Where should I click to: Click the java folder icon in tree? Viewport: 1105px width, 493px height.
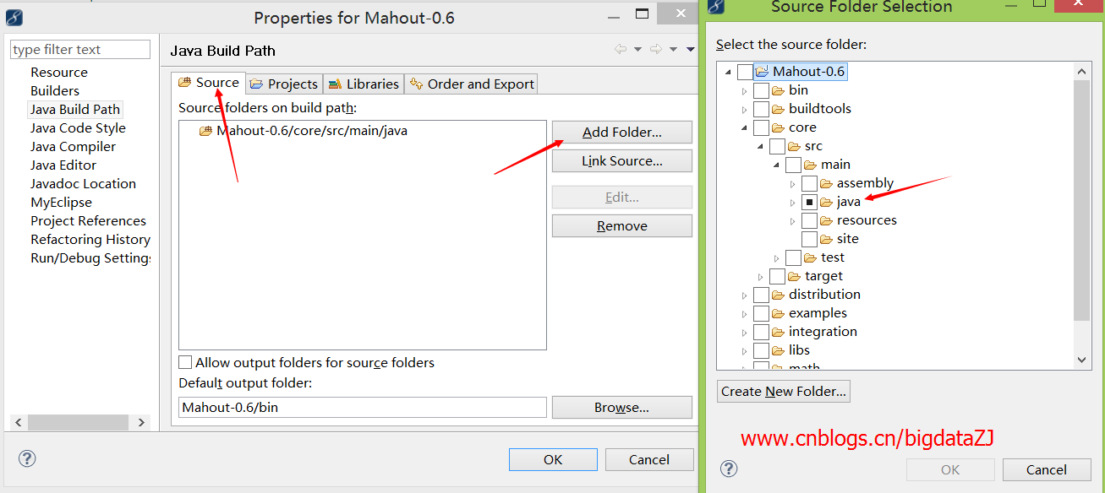pyautogui.click(x=826, y=202)
